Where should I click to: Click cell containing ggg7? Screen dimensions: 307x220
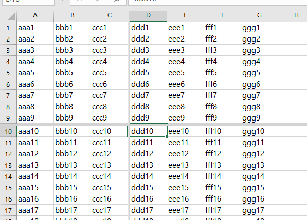click(259, 95)
